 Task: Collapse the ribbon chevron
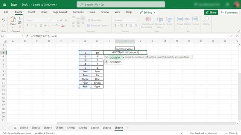(239, 31)
